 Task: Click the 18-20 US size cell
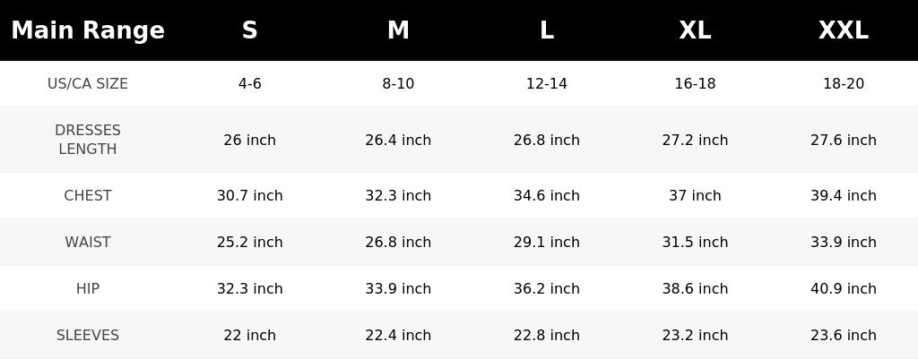tap(843, 83)
